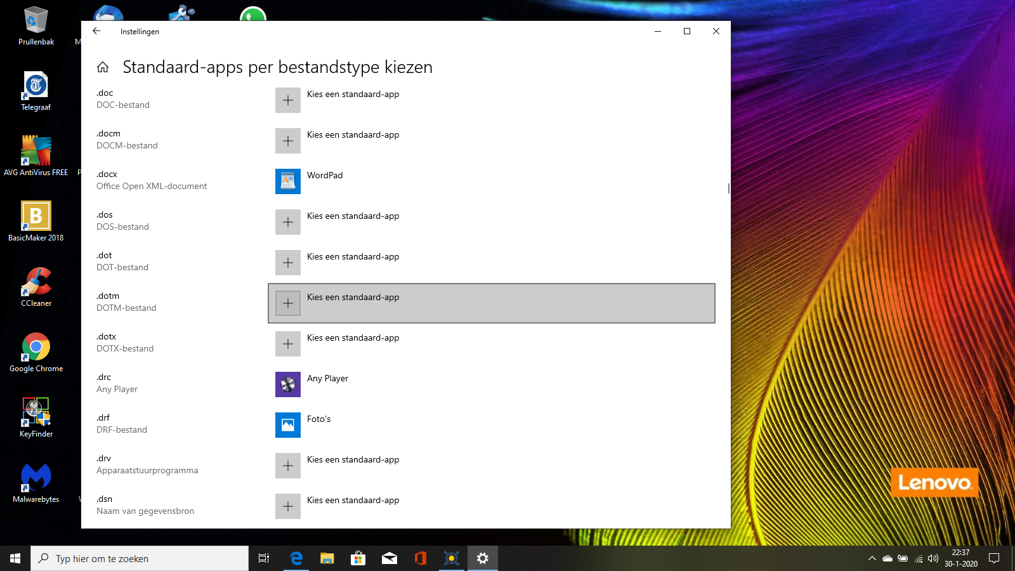The height and width of the screenshot is (571, 1015).
Task: Click plus icon for .doc file type
Action: [x=287, y=100]
